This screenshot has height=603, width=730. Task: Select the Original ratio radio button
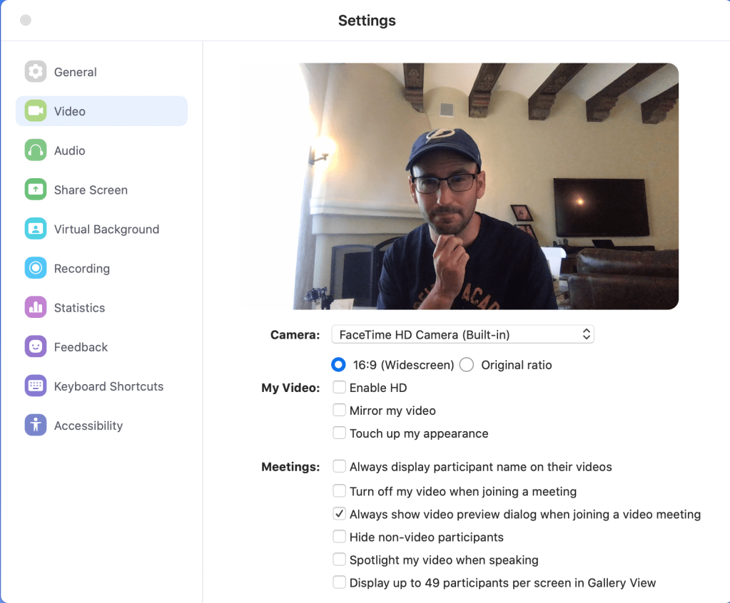tap(467, 365)
